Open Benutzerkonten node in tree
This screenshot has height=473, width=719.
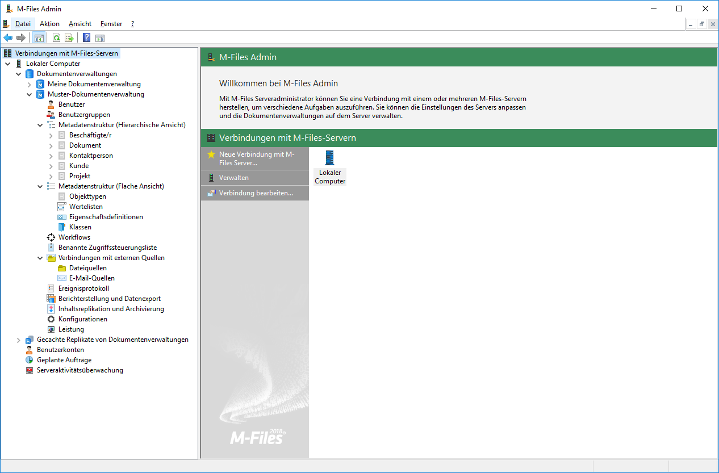pyautogui.click(x=60, y=350)
